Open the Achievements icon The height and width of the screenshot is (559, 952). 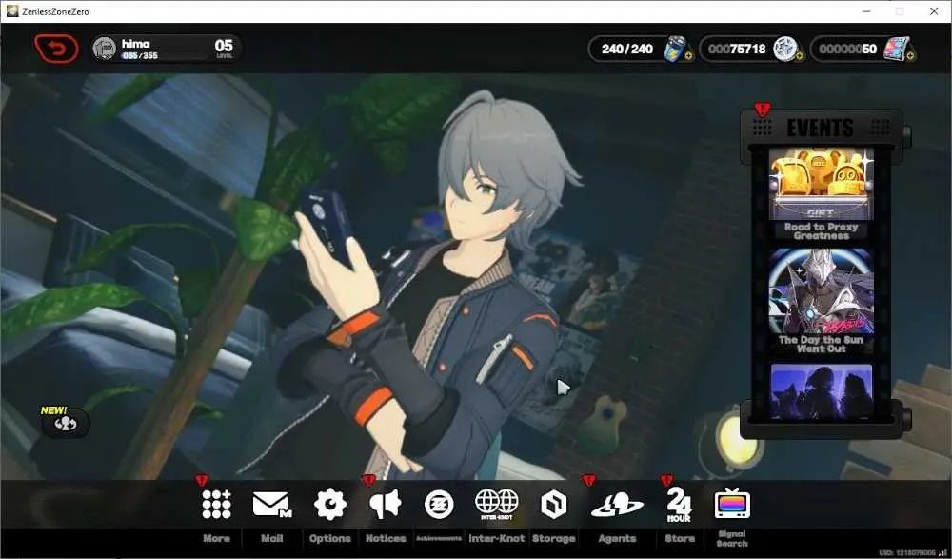click(x=439, y=505)
